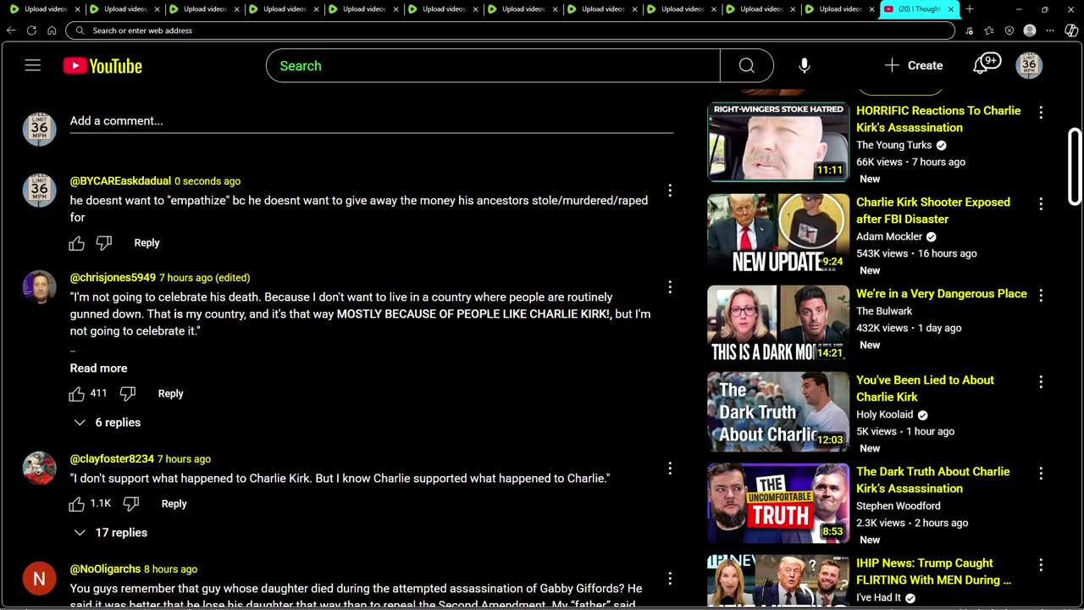Focus the YouTube Search box
The height and width of the screenshot is (610, 1084).
493,65
